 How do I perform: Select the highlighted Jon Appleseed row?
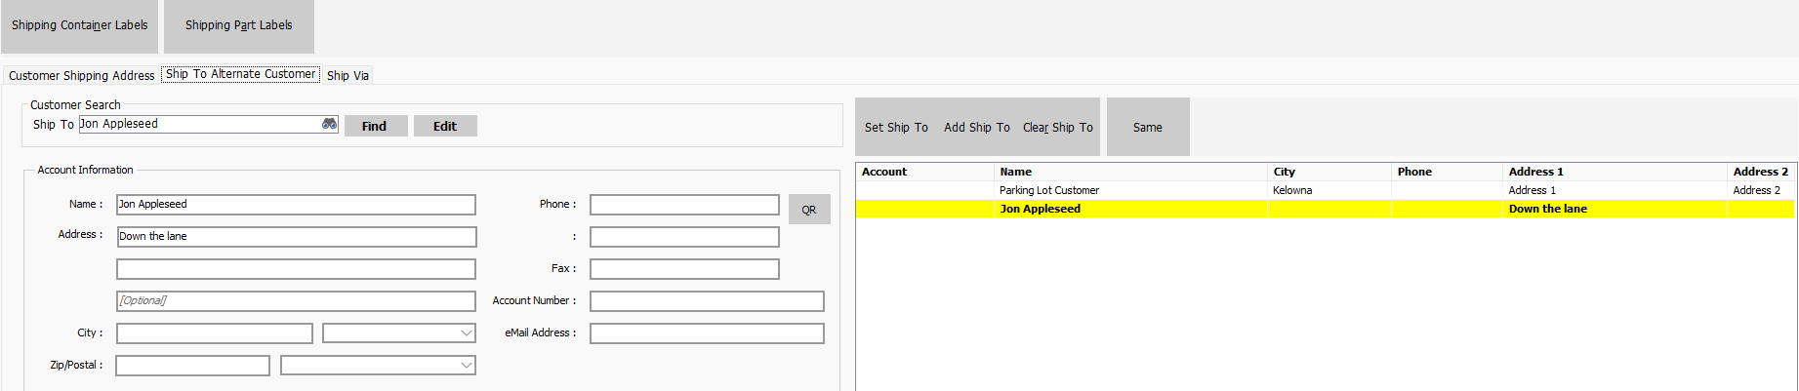click(1041, 209)
